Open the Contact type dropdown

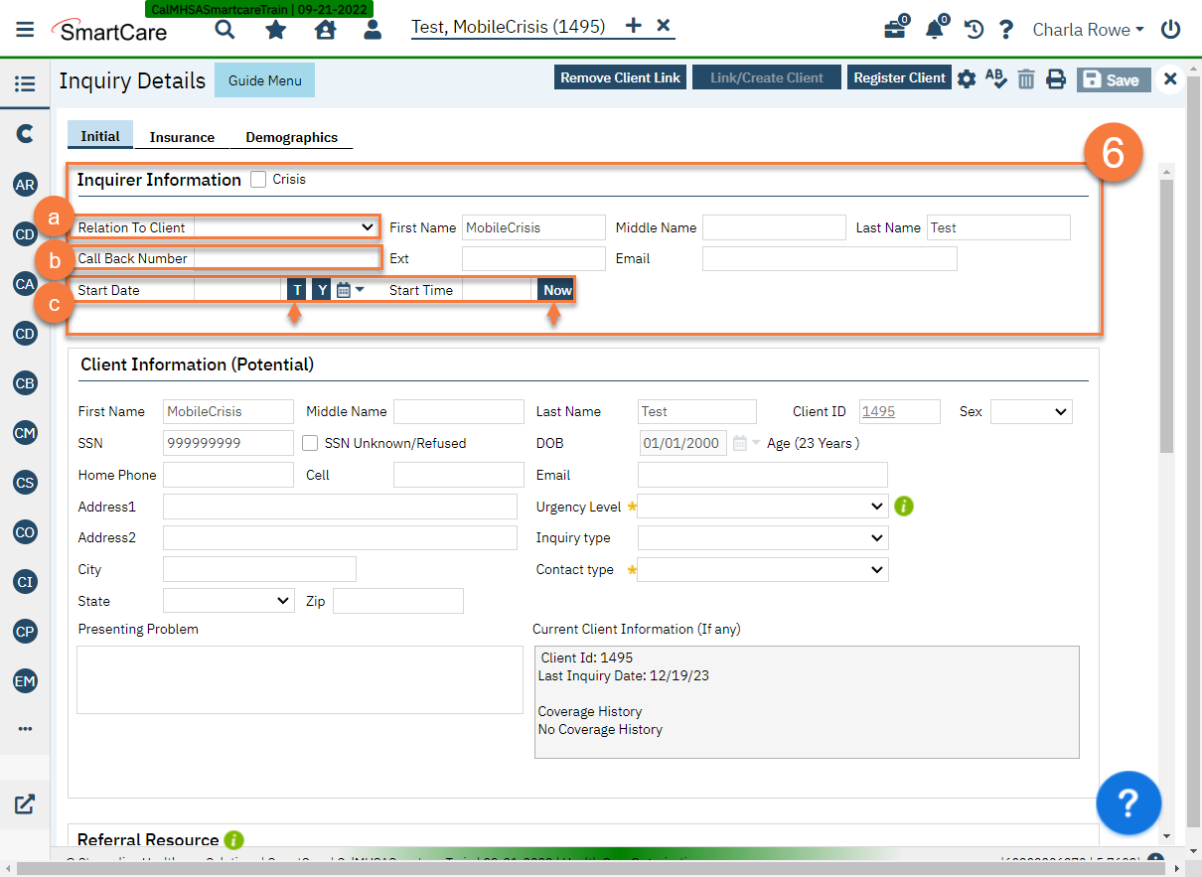coord(763,570)
